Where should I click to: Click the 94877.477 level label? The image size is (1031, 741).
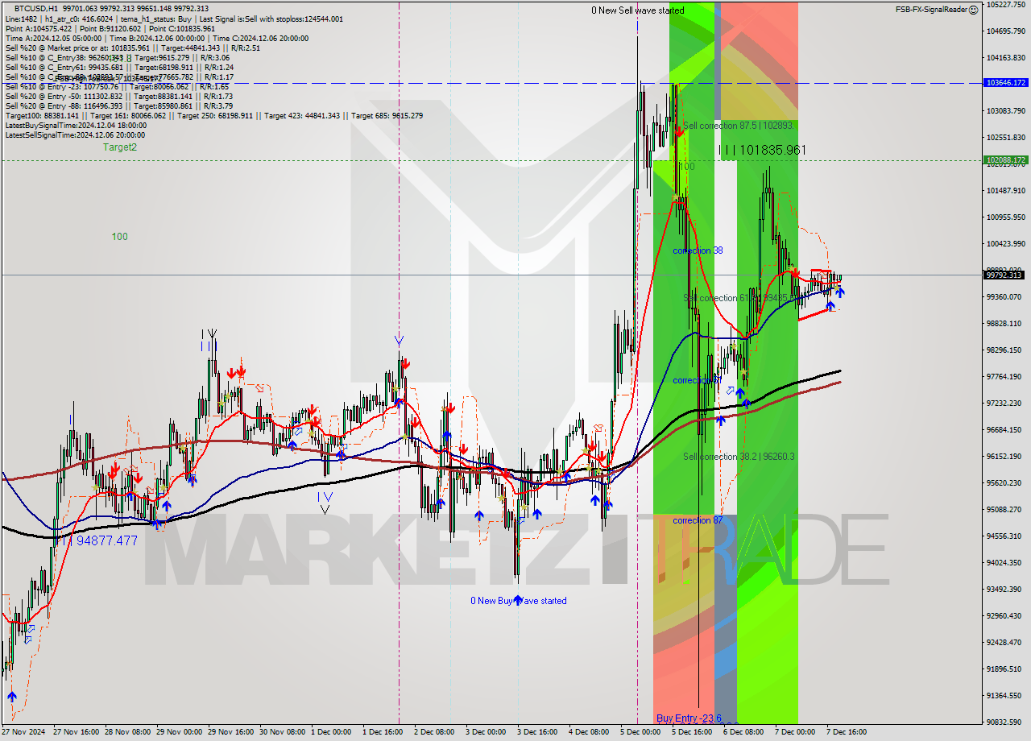[x=106, y=540]
